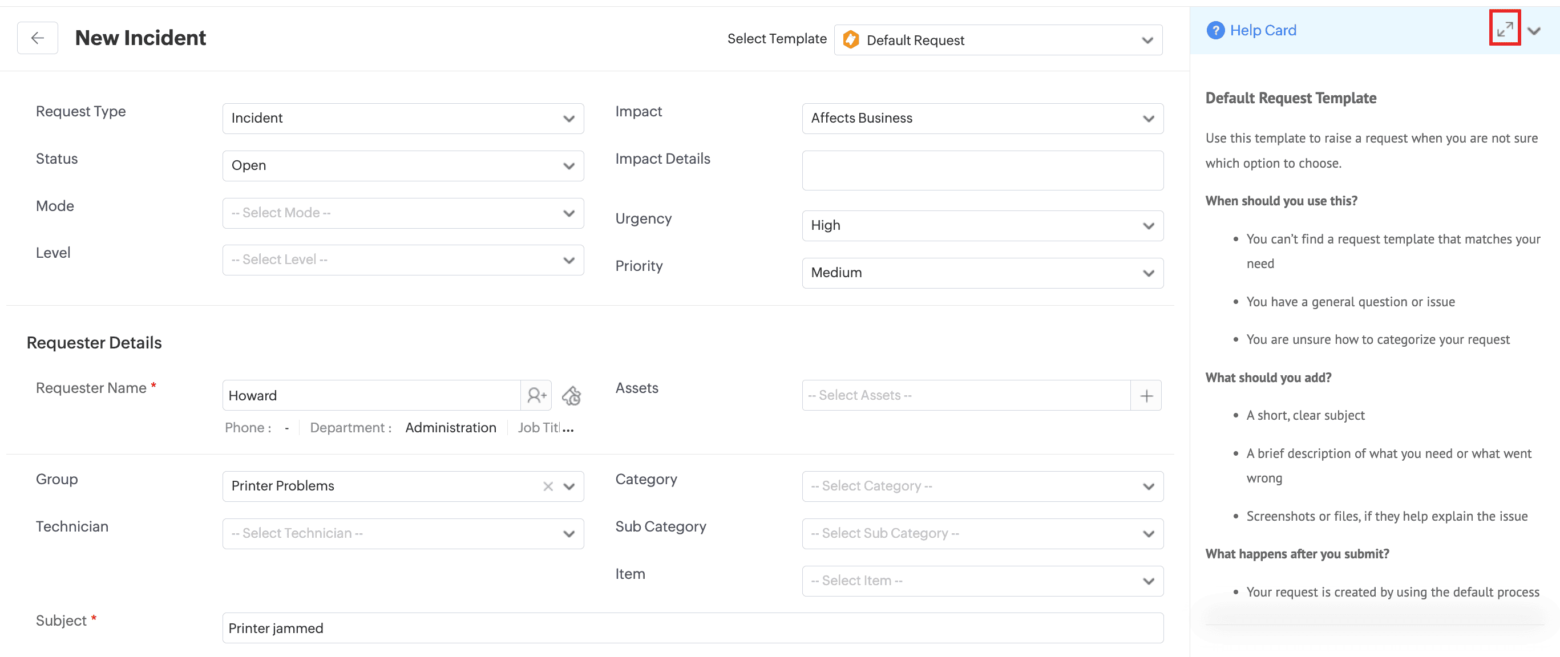
Task: Collapse the Help Card panel chevron
Action: coord(1533,31)
